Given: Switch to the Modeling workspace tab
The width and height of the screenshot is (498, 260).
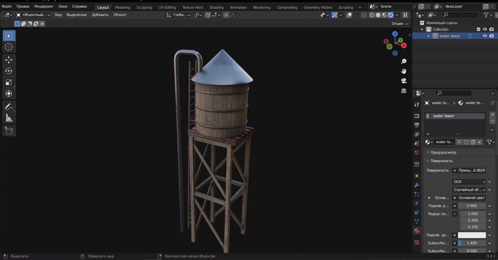Looking at the screenshot, I should pyautogui.click(x=122, y=7).
